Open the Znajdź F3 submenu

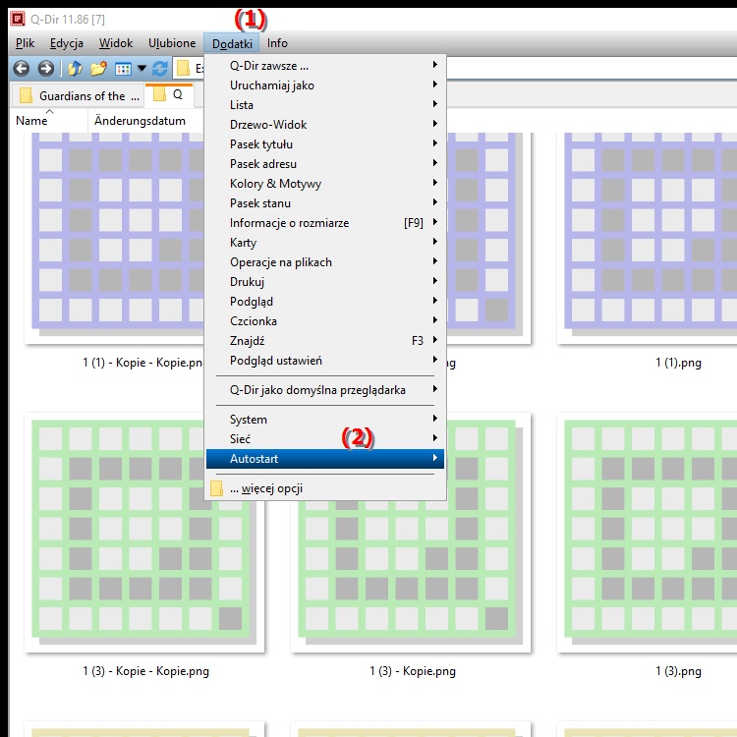click(x=325, y=341)
